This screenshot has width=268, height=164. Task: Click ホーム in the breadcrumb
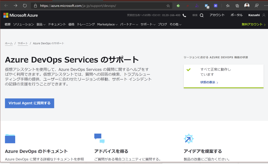(x=9, y=43)
